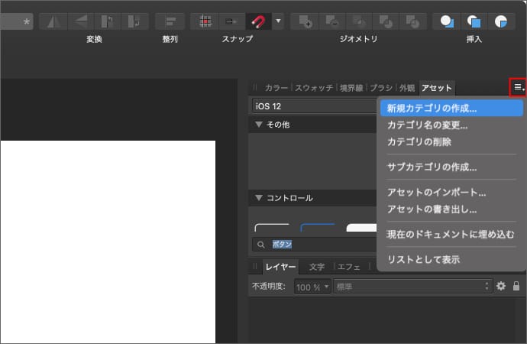This screenshot has width=527, height=344.
Task: Click the asset search field containing ボタン
Action: click(321, 244)
